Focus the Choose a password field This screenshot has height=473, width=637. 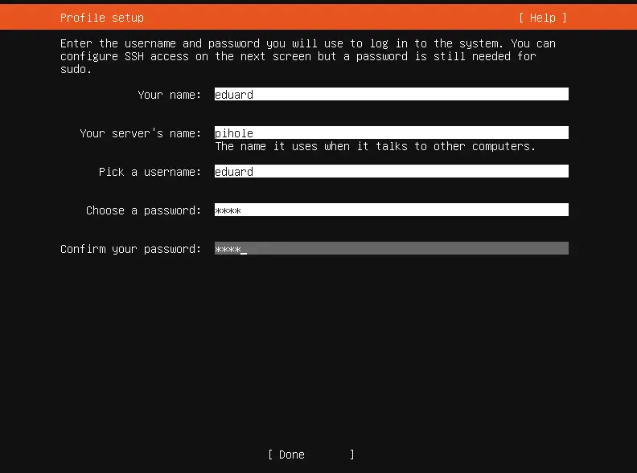[x=391, y=210]
